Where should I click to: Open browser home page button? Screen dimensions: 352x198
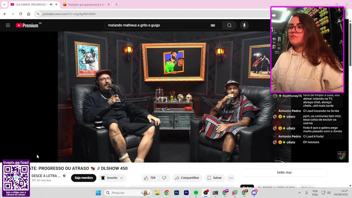tap(29, 14)
